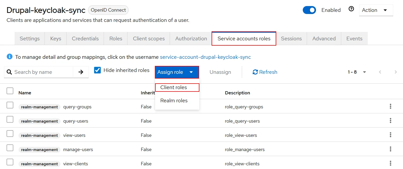Tick the select-all checkbox in header
403x169 pixels.
click(10, 91)
